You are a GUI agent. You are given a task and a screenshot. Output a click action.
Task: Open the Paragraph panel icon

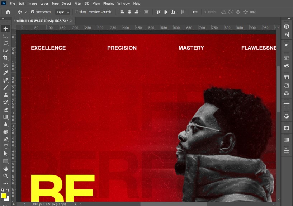287,46
